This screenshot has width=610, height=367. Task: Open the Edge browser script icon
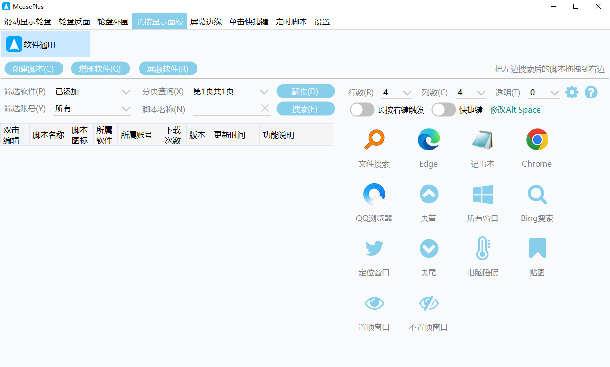pos(428,139)
